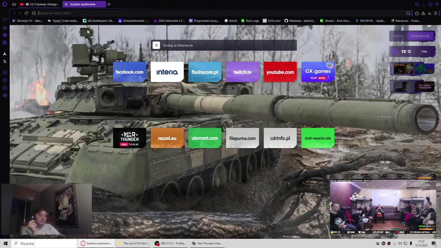Open the GOG.com bookmark

[x=271, y=21]
